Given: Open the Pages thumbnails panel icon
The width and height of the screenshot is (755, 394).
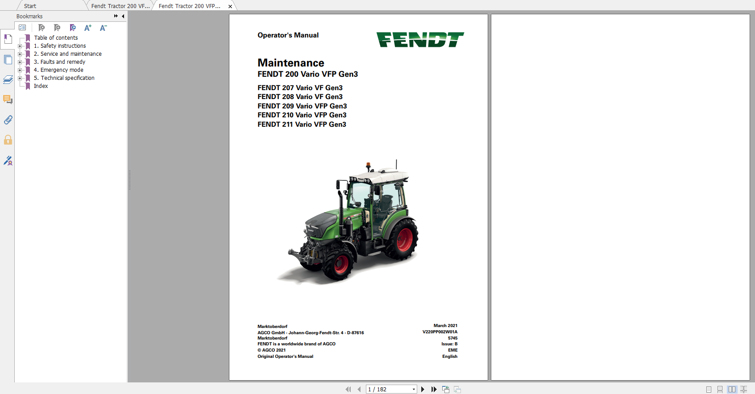Looking at the screenshot, I should [8, 59].
